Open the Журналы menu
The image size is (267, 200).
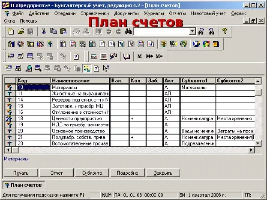tap(154, 13)
